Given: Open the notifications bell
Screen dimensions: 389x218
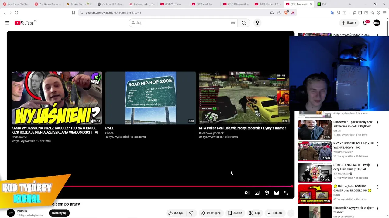Looking at the screenshot, I should coord(365,23).
